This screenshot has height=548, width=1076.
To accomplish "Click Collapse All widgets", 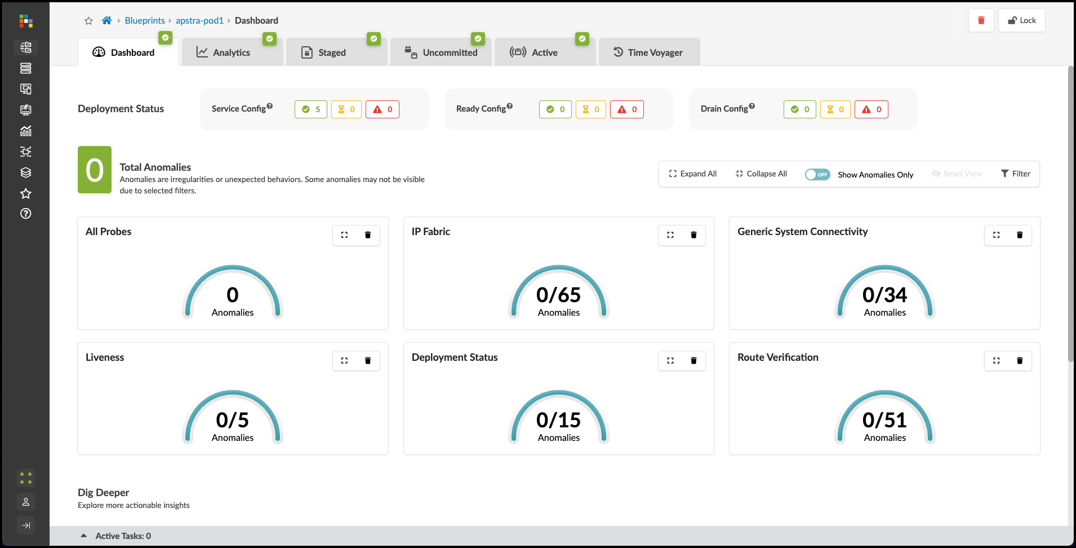I will click(761, 174).
